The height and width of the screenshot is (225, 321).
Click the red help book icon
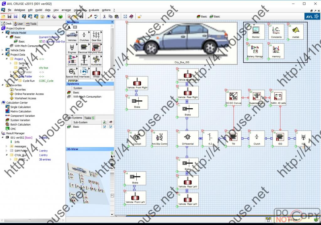click(131, 17)
